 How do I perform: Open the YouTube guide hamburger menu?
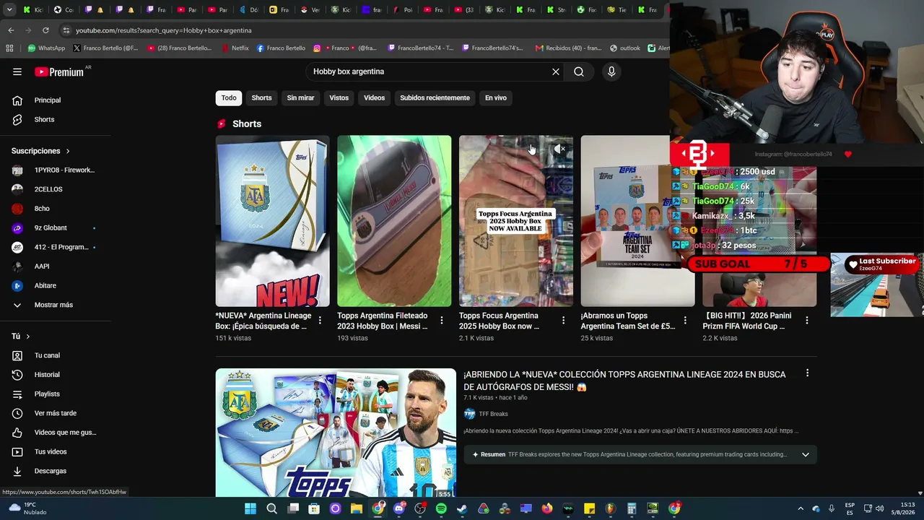tap(17, 71)
